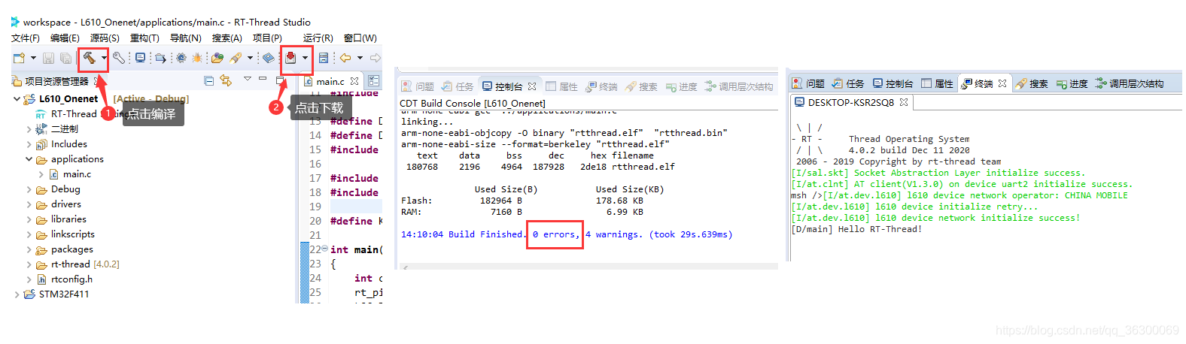This screenshot has height=344, width=1186.
Task: Select the DESKTOP-KSR2SQ8 session tab
Action: (851, 102)
